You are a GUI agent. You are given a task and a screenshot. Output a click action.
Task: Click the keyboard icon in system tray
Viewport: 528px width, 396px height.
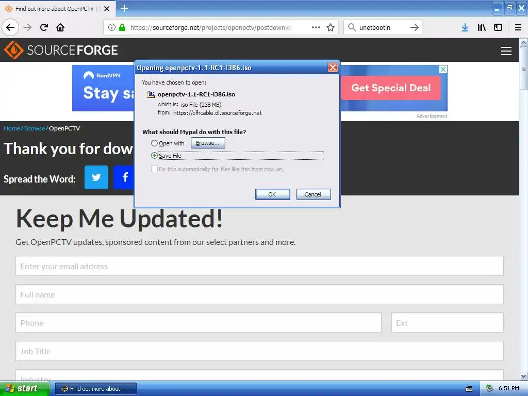469,389
